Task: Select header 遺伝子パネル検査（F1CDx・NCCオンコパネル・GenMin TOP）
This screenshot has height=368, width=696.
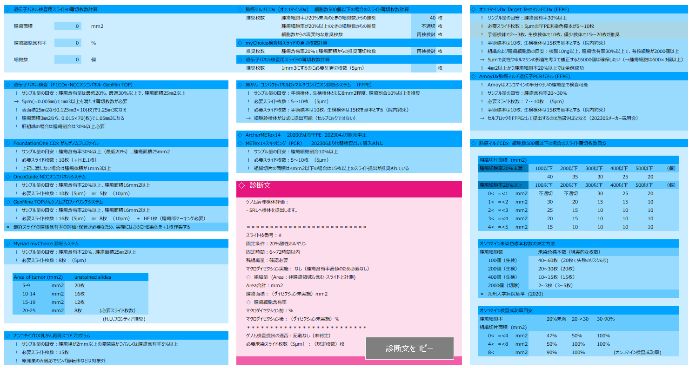Action: pyautogui.click(x=116, y=85)
